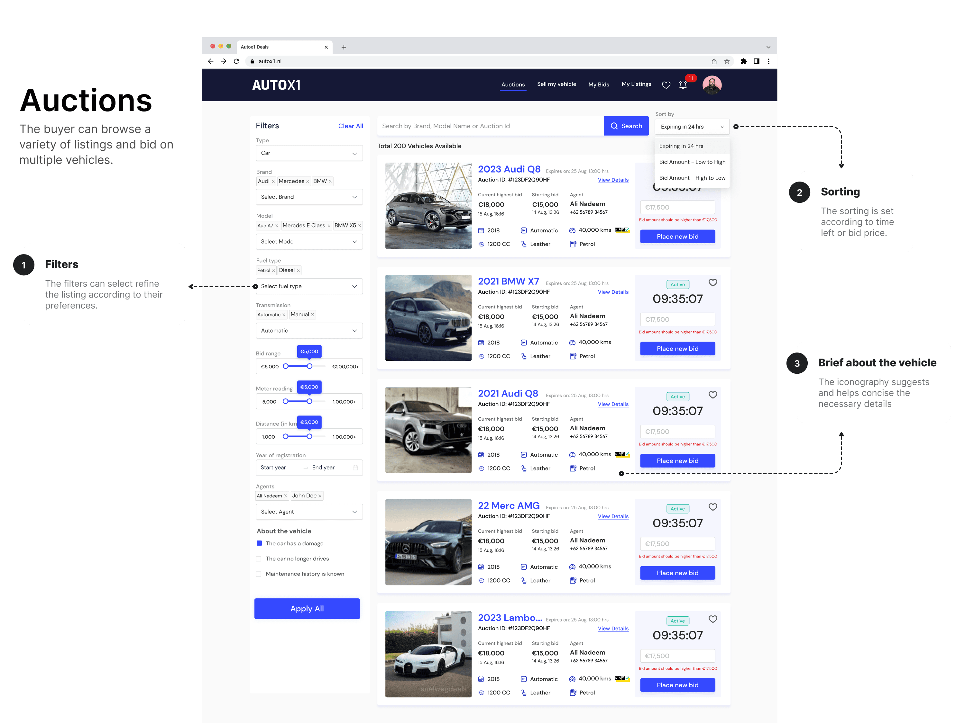Remove the AudiA7 model chip
Image resolution: width=965 pixels, height=723 pixels.
point(277,226)
